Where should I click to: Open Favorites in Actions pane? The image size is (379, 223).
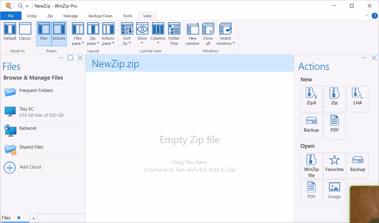click(334, 166)
